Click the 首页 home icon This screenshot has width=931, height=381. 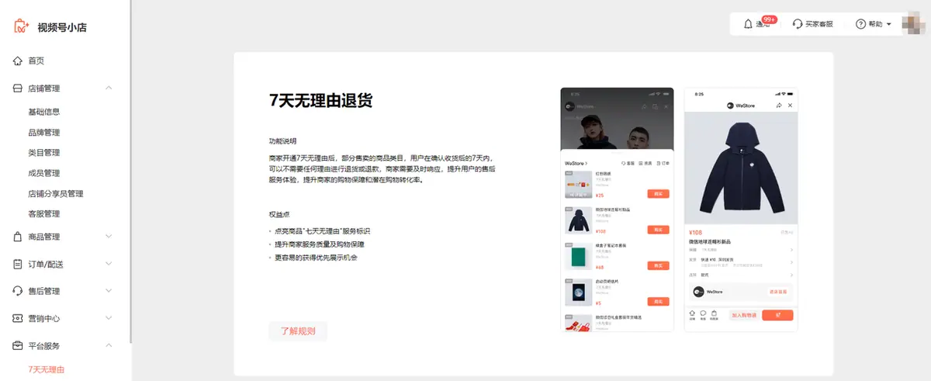18,61
